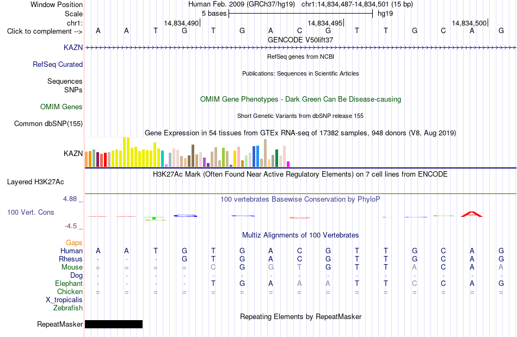Image resolution: width=517 pixels, height=337 pixels.
Task: Click 'Short Genetic Variants from dbSNP release 155'
Action: pyautogui.click(x=300, y=116)
